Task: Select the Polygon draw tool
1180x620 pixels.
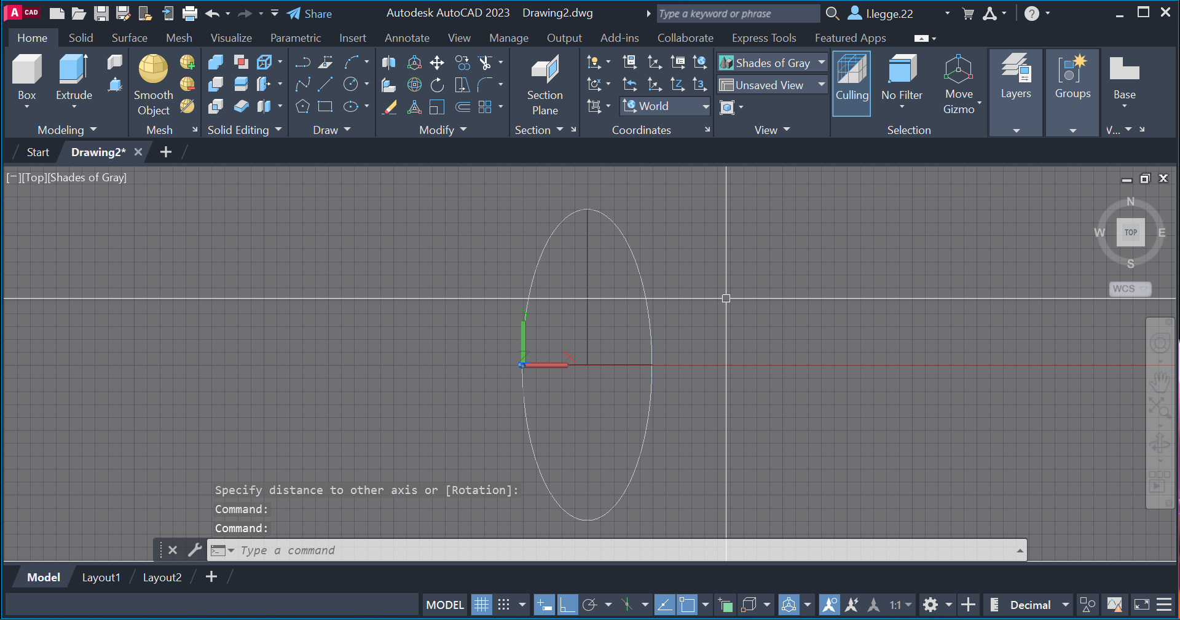Action: (x=302, y=106)
